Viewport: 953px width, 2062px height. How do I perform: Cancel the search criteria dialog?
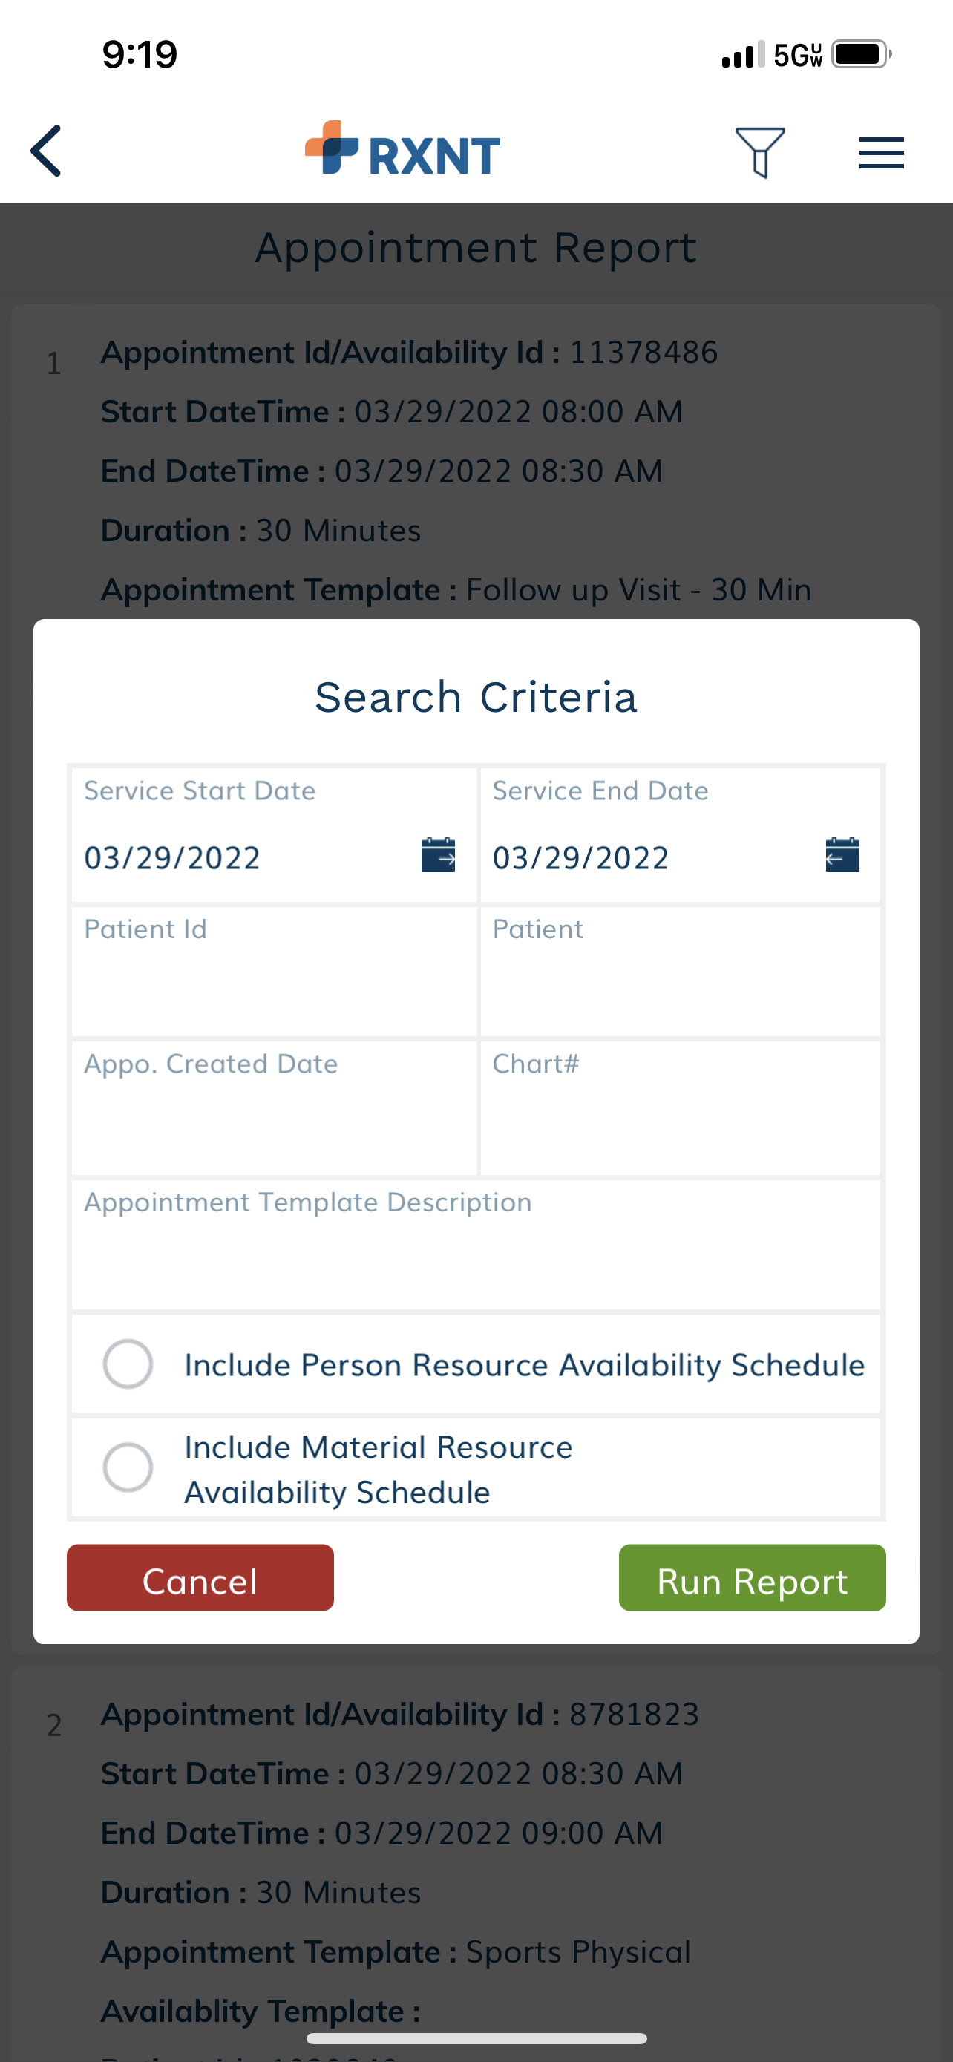(200, 1578)
